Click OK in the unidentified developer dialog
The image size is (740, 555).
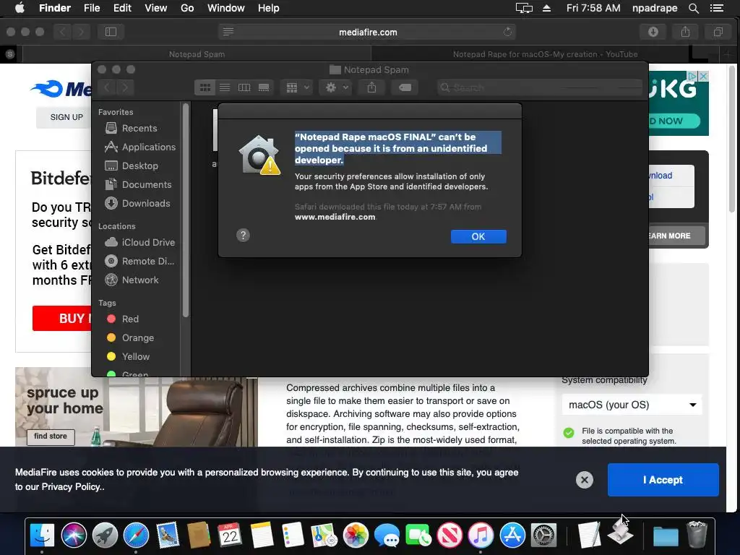[478, 236]
